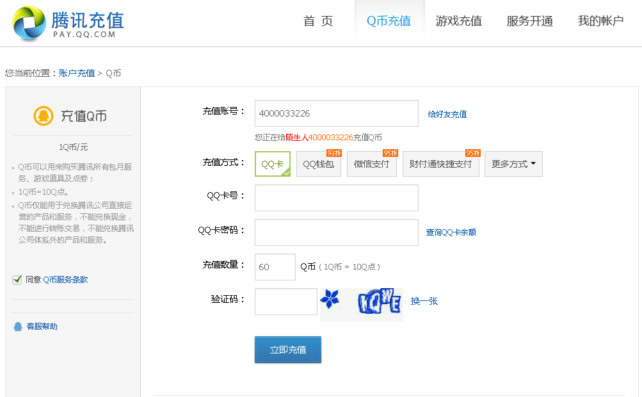Open the 服务开通 tab

pyautogui.click(x=530, y=21)
